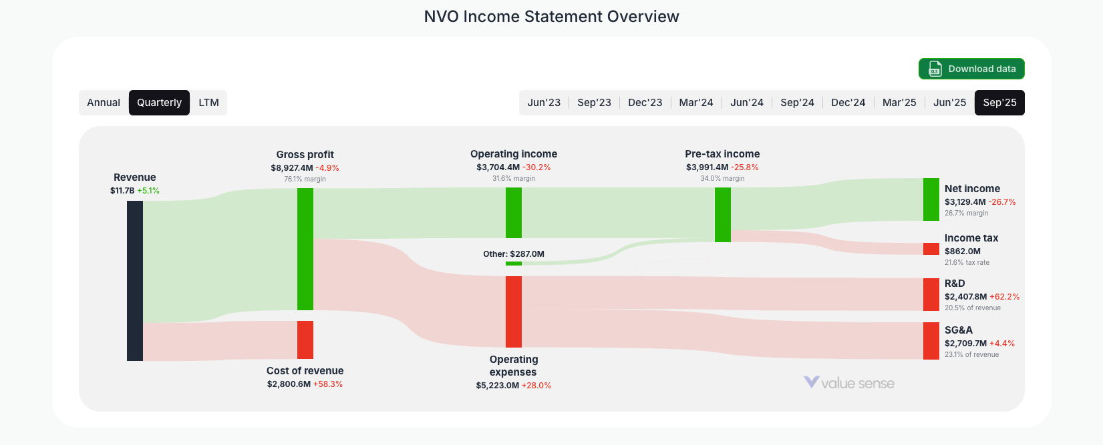This screenshot has width=1103, height=445.
Task: Click the $5,223.0M operating expenses value
Action: point(498,386)
